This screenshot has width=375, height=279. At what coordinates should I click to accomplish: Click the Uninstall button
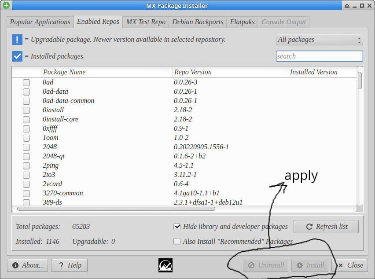[x=265, y=265]
